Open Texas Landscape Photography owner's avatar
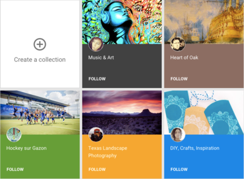 pyautogui.click(x=96, y=135)
